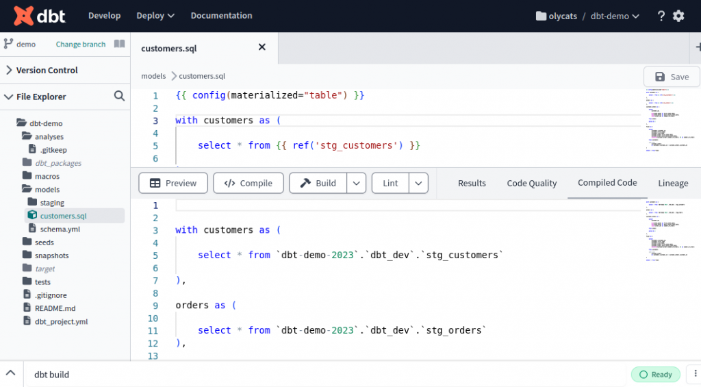Click the olycats folder icon
The width and height of the screenshot is (701, 387).
pos(541,16)
